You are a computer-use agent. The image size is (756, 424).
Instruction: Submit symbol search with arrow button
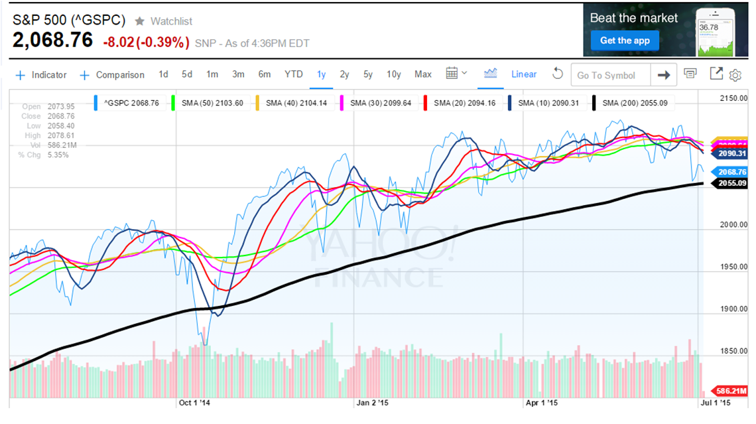click(664, 75)
